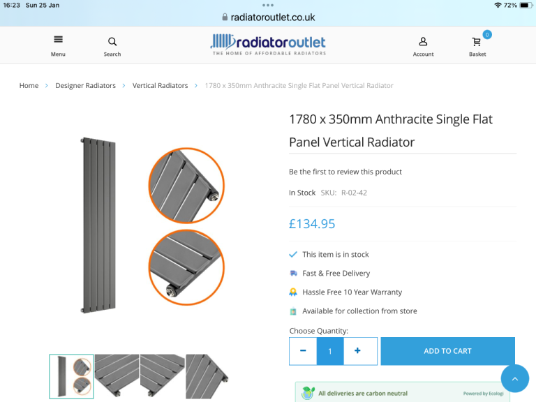Open Designer Radiators breadcrumb
The width and height of the screenshot is (536, 402).
[x=85, y=85]
